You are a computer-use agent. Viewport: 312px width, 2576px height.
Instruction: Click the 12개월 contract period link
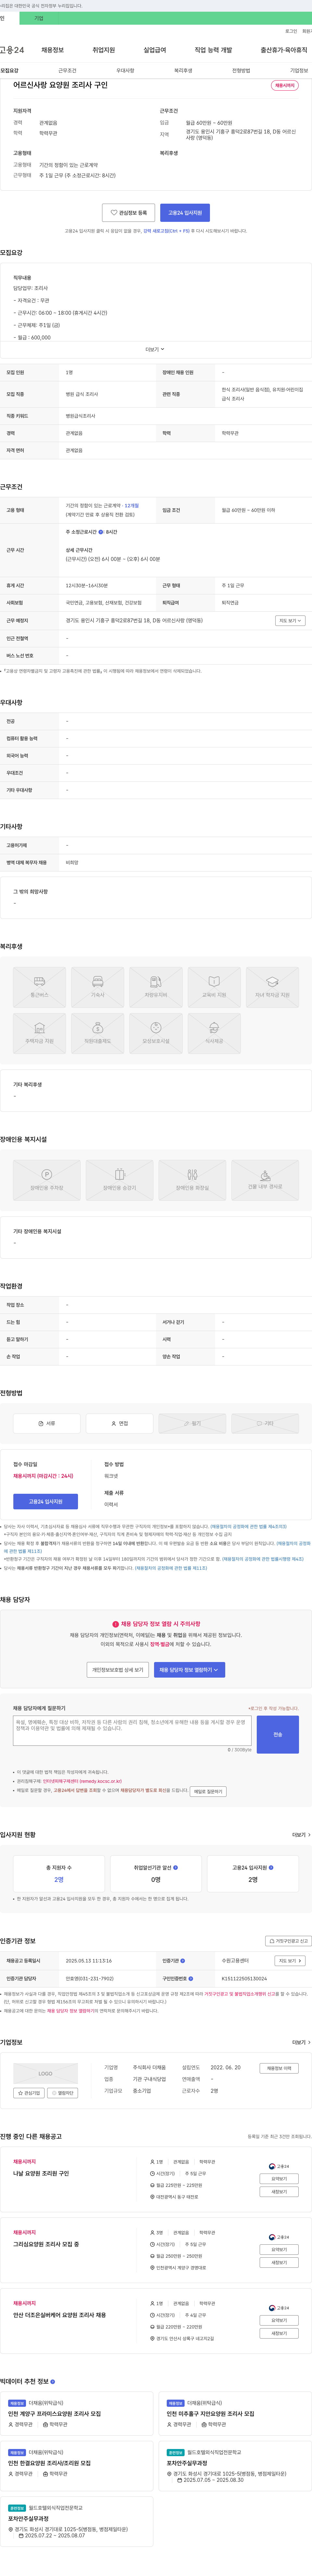point(132,506)
